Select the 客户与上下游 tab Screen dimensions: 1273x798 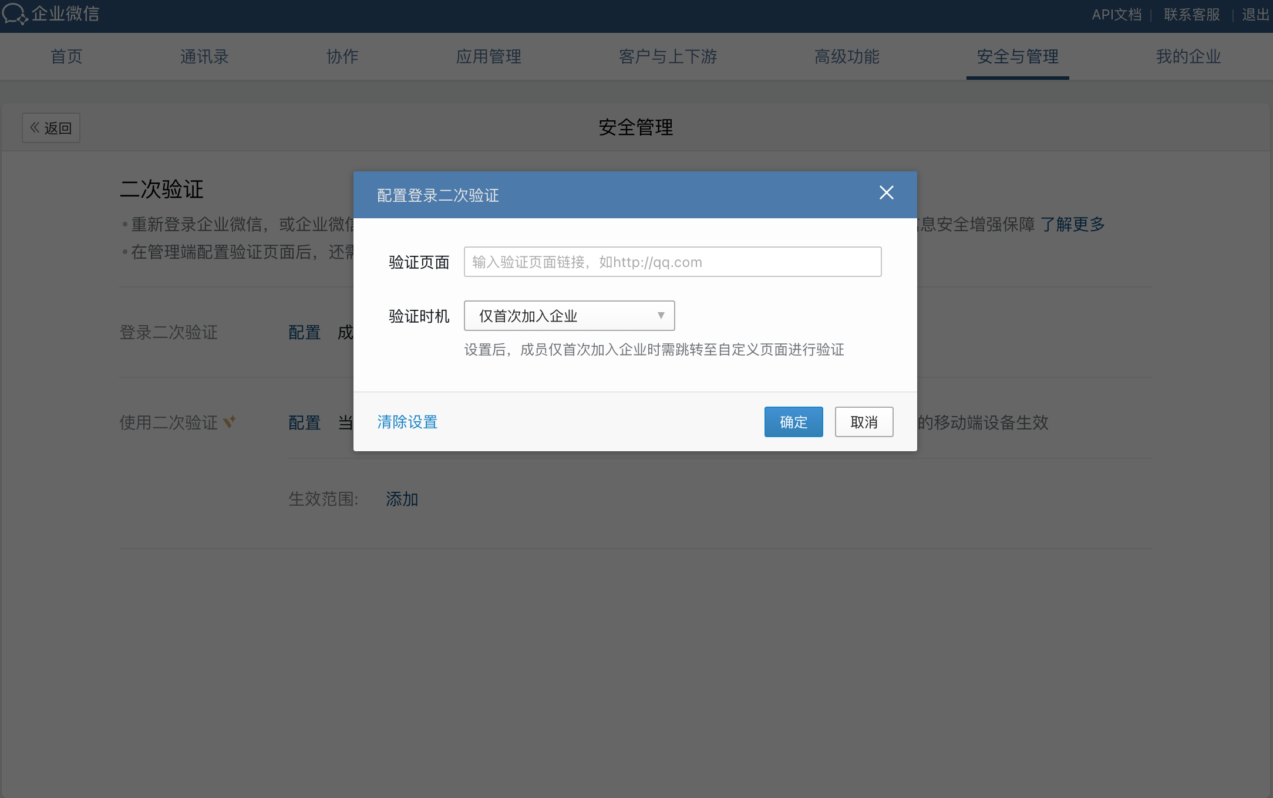pyautogui.click(x=668, y=56)
